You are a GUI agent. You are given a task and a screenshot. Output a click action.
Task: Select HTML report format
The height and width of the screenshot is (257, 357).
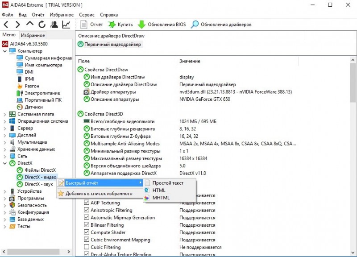(x=170, y=191)
